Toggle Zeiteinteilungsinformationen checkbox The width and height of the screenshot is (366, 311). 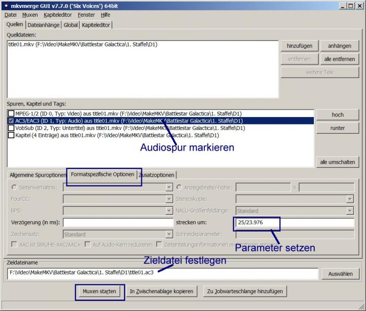(x=159, y=244)
